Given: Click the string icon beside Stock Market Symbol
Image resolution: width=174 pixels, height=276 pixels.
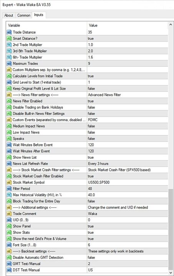Looking at the screenshot, I should 9,182.
